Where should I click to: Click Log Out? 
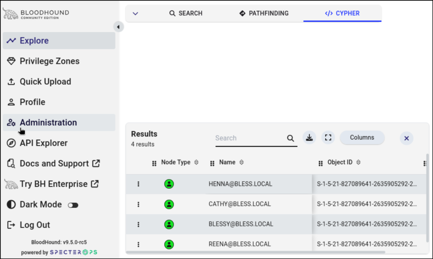pyautogui.click(x=59, y=225)
